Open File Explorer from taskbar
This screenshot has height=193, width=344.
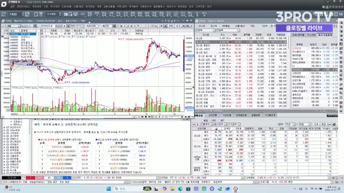coord(172,189)
